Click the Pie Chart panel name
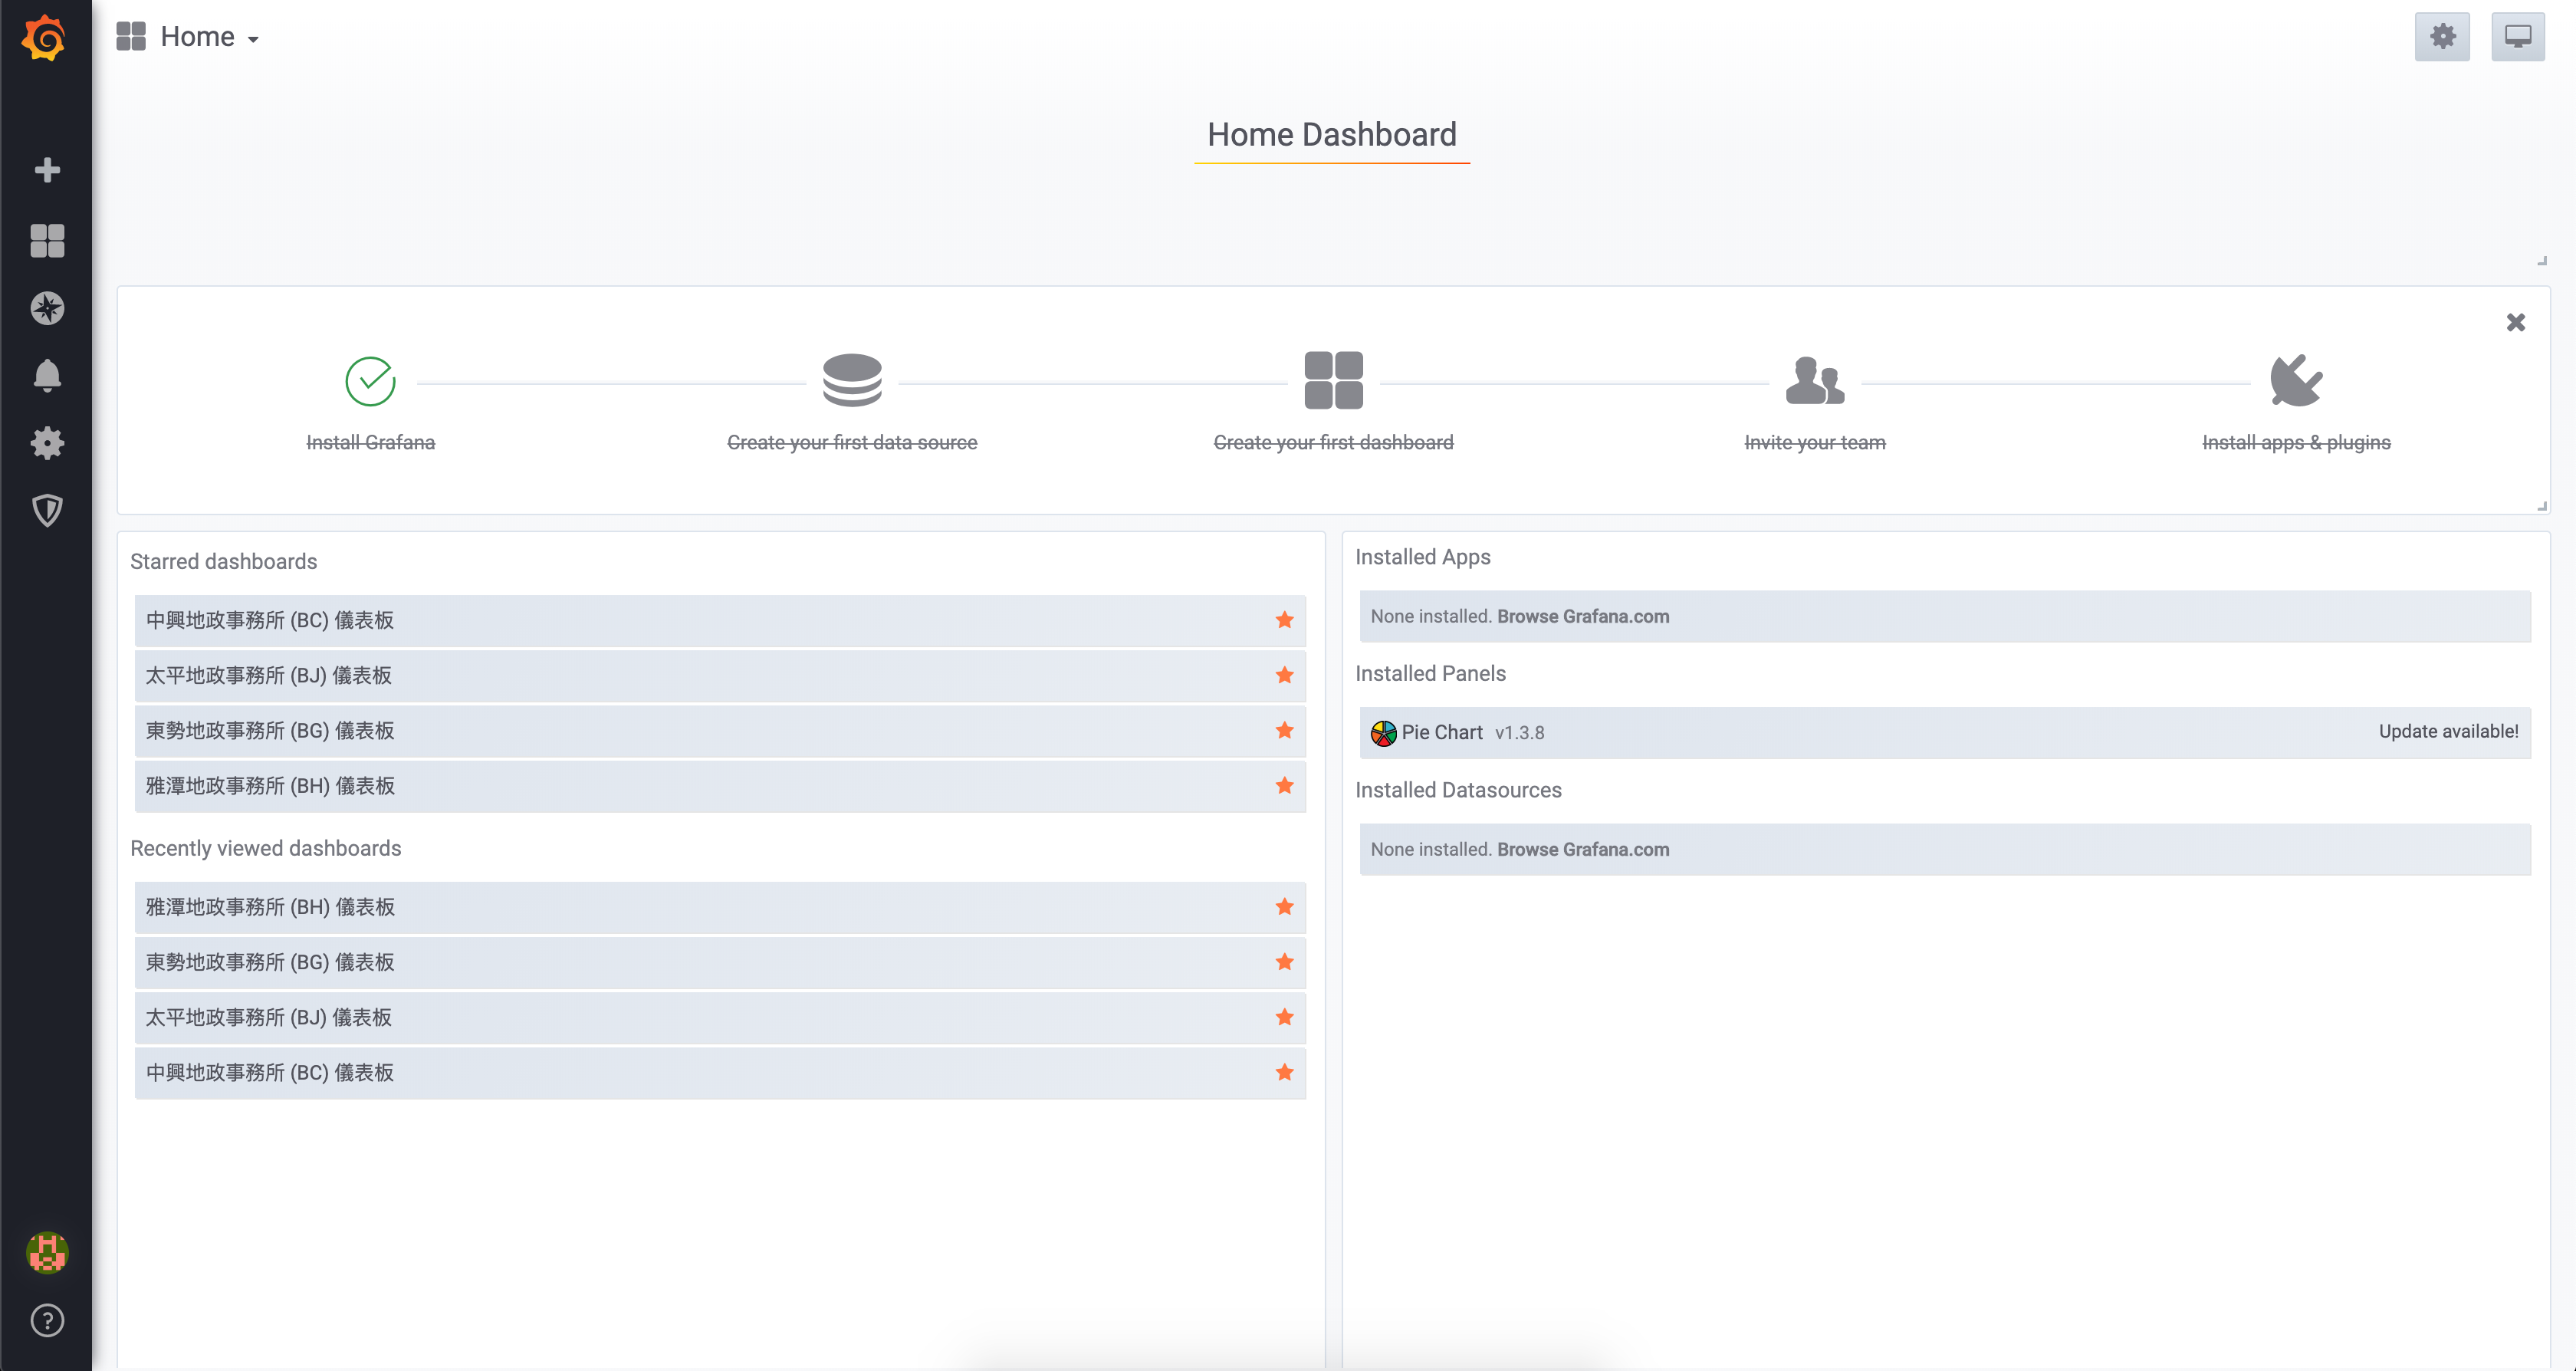 pyautogui.click(x=1442, y=732)
